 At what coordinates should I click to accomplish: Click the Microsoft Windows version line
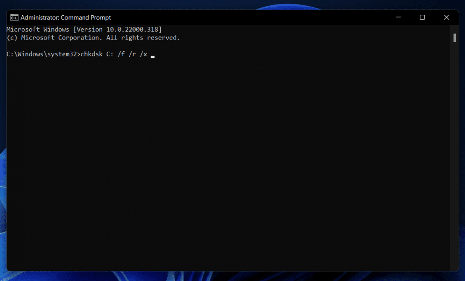tap(84, 29)
